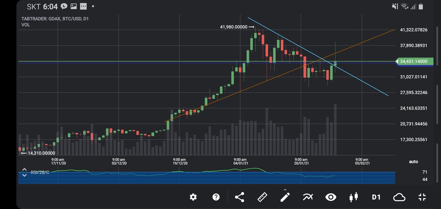Expand the RSI panel with up chevron
Viewport: 441px width, 209px height.
[x=24, y=170]
